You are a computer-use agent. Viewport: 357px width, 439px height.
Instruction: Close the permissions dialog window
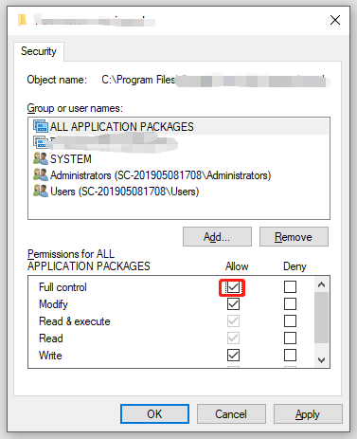(335, 20)
